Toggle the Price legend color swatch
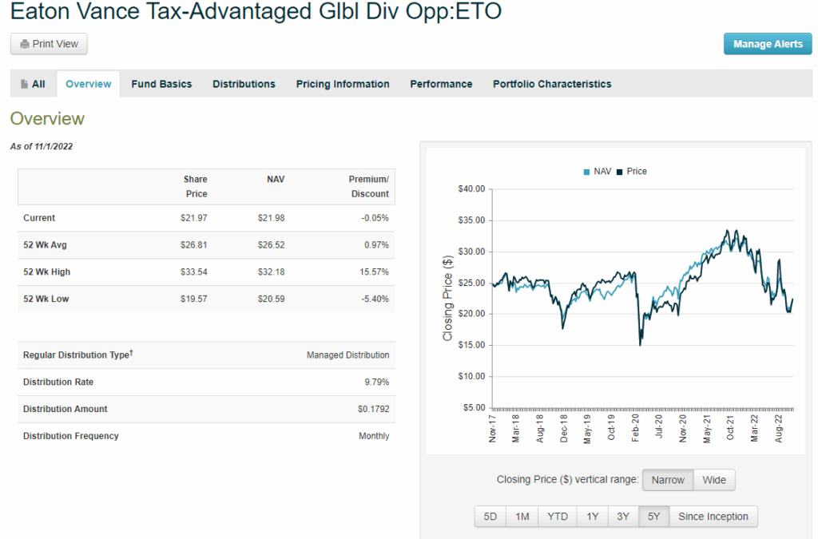 (x=619, y=172)
